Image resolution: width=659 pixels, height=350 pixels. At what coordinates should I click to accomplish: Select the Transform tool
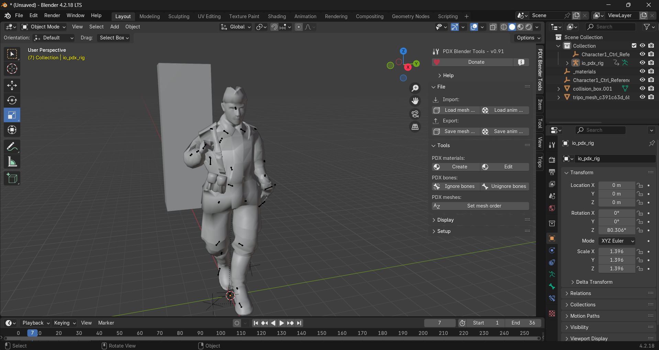click(12, 130)
